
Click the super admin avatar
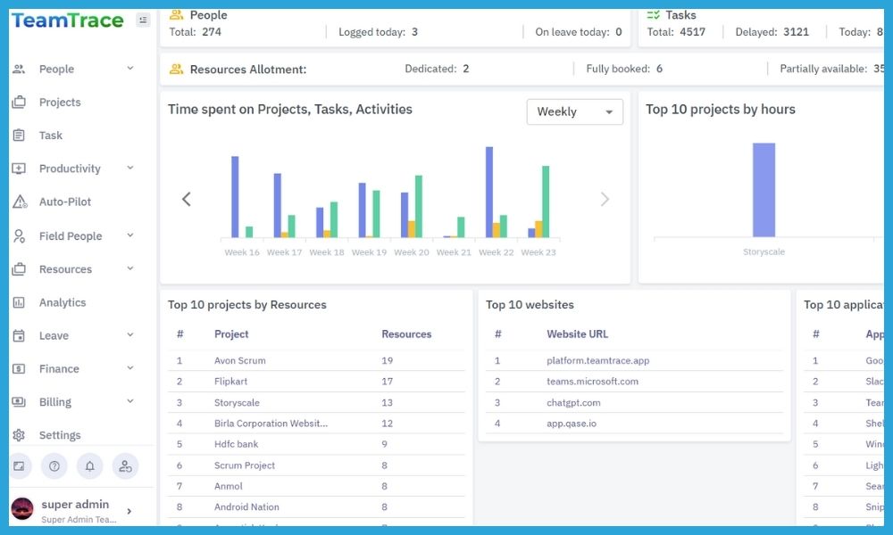[x=22, y=509]
